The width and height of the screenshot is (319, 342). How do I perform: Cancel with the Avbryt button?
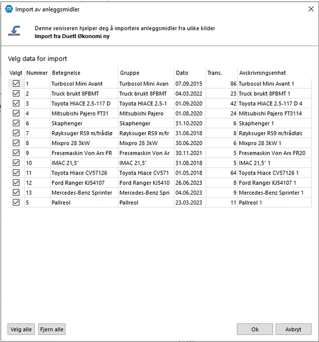pos(294,329)
